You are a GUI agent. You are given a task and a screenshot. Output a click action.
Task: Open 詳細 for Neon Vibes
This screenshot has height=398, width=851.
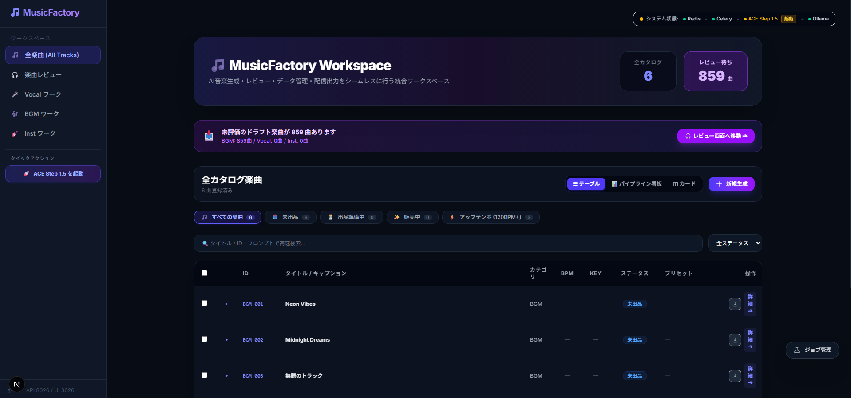750,304
